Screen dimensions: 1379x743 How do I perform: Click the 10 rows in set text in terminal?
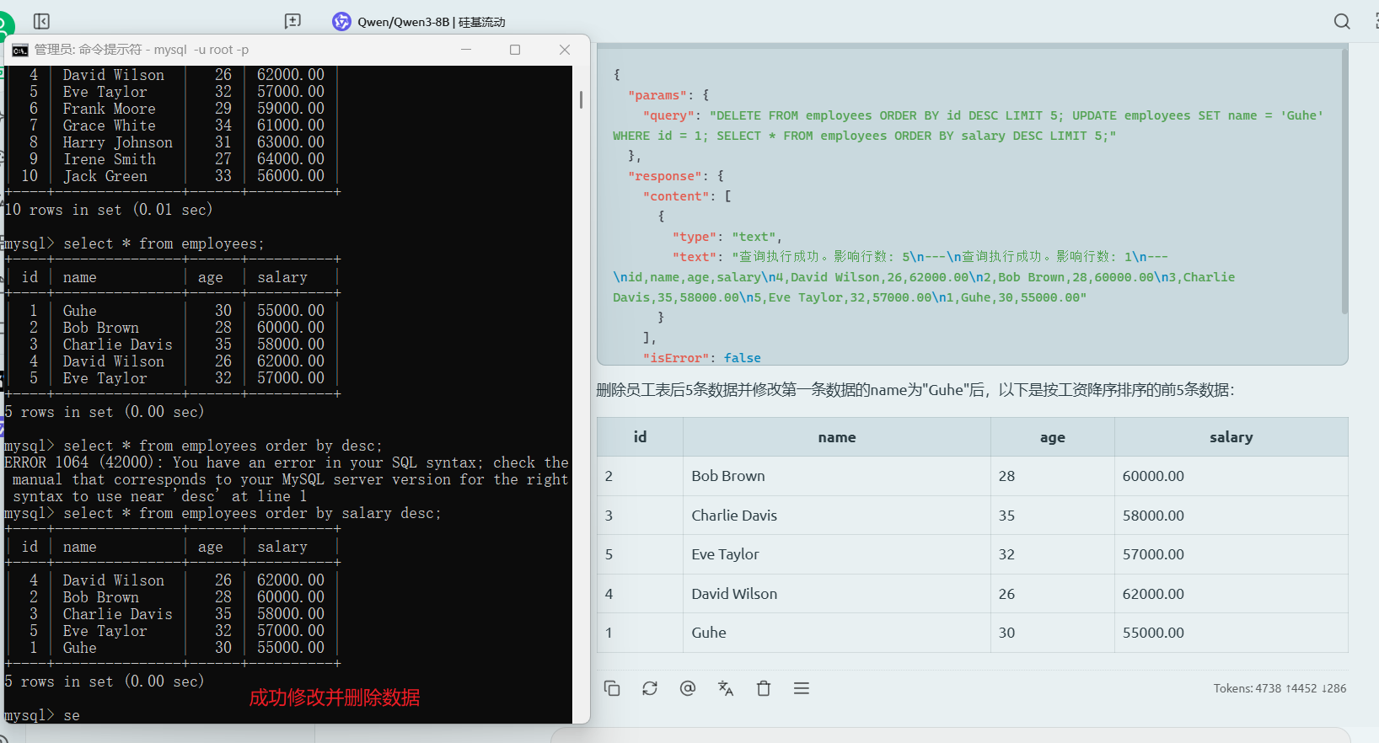point(109,210)
